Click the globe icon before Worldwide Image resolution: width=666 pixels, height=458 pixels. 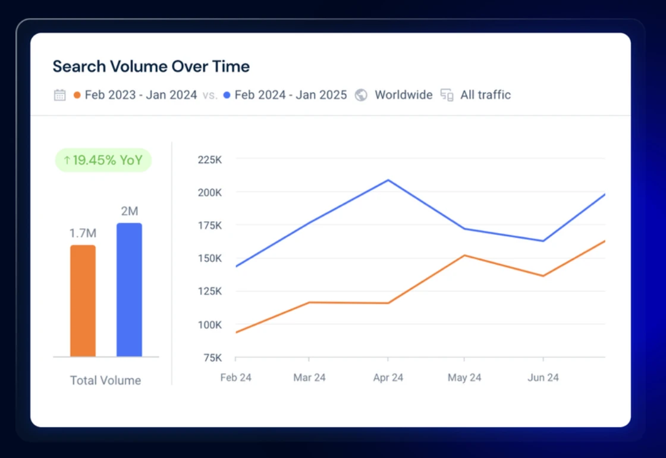tap(360, 95)
